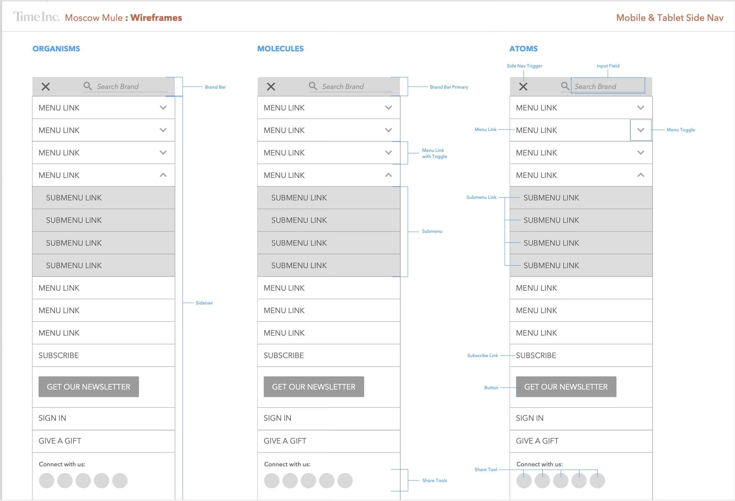Expand third MENU LINK chevron in Molecules column
The width and height of the screenshot is (735, 501).
point(388,153)
